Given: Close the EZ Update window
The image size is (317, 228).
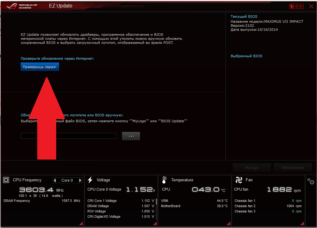Looking at the screenshot, I should [x=311, y=6].
